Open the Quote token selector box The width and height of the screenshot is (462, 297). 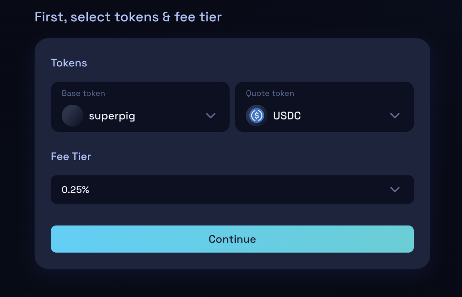(x=324, y=107)
